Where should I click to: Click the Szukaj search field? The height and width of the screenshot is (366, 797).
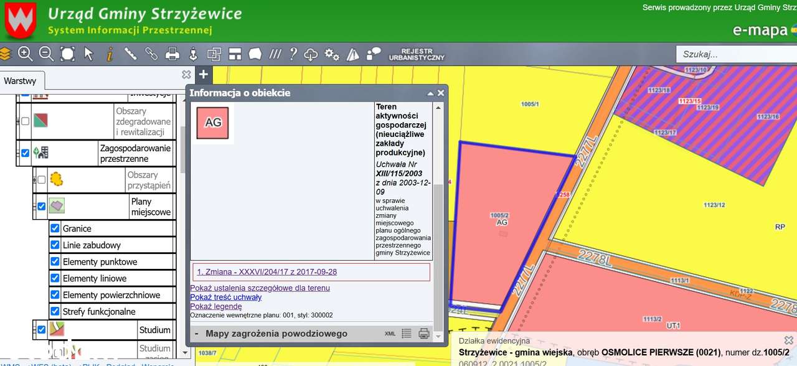pos(735,54)
